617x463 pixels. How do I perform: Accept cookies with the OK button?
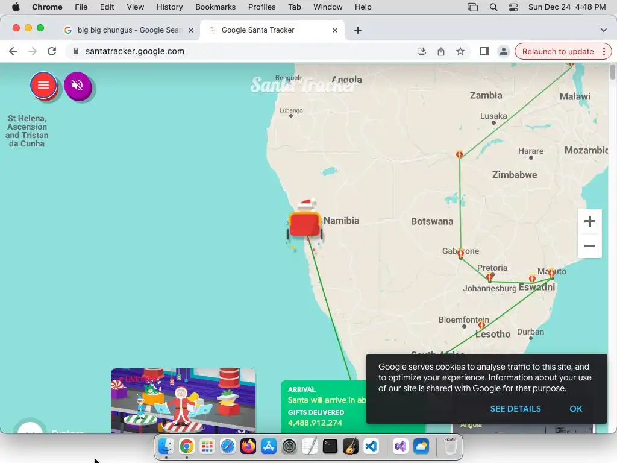point(575,409)
